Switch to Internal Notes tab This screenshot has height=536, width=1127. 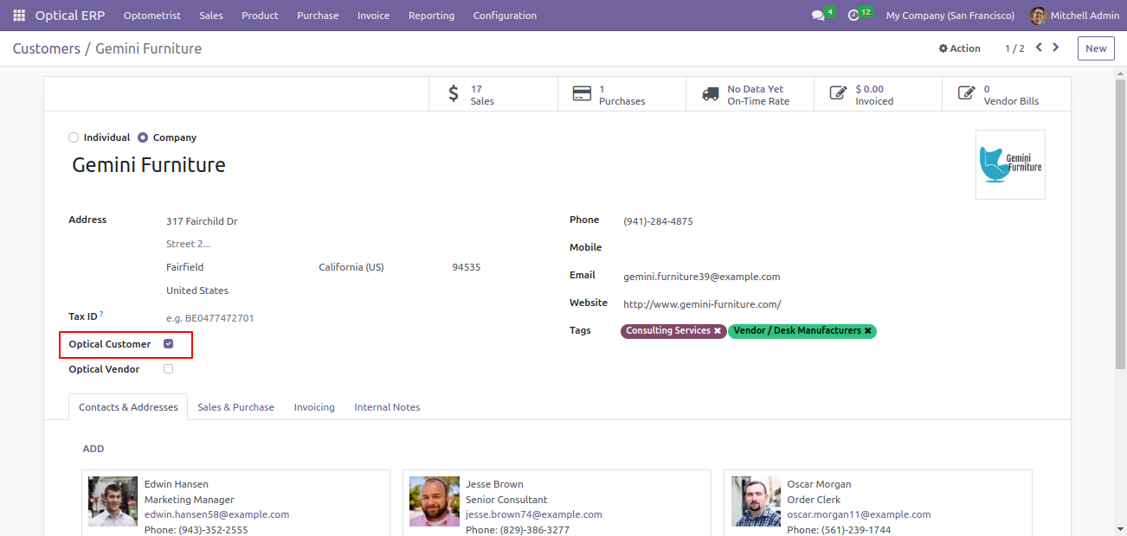click(x=387, y=407)
